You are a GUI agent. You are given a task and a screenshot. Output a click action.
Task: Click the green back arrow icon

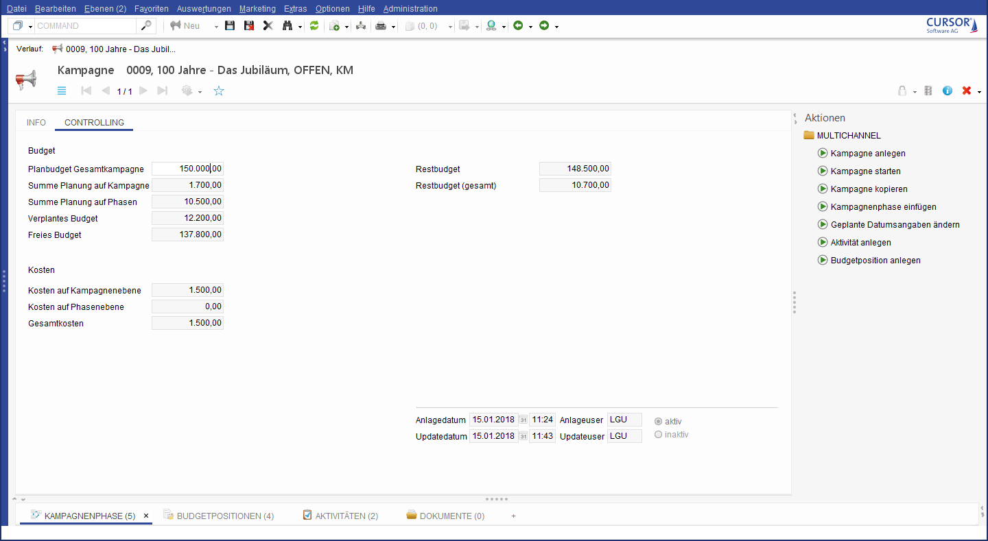tap(518, 26)
